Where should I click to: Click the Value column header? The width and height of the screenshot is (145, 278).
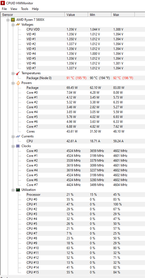[76, 15]
